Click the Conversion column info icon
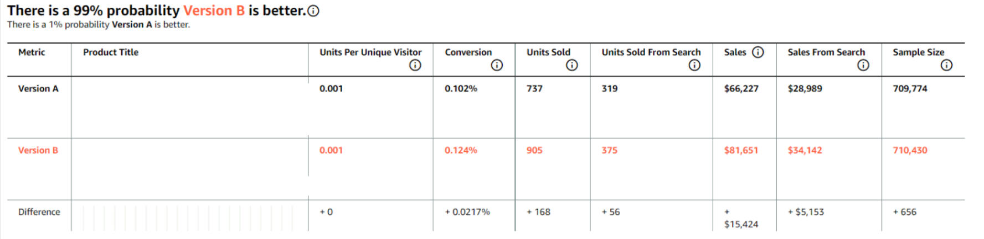The height and width of the screenshot is (239, 984). (497, 65)
